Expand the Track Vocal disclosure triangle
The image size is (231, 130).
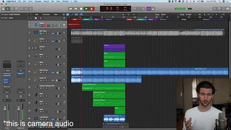coord(2,18)
